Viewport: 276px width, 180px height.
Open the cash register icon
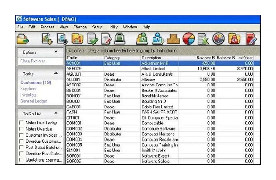click(x=120, y=39)
